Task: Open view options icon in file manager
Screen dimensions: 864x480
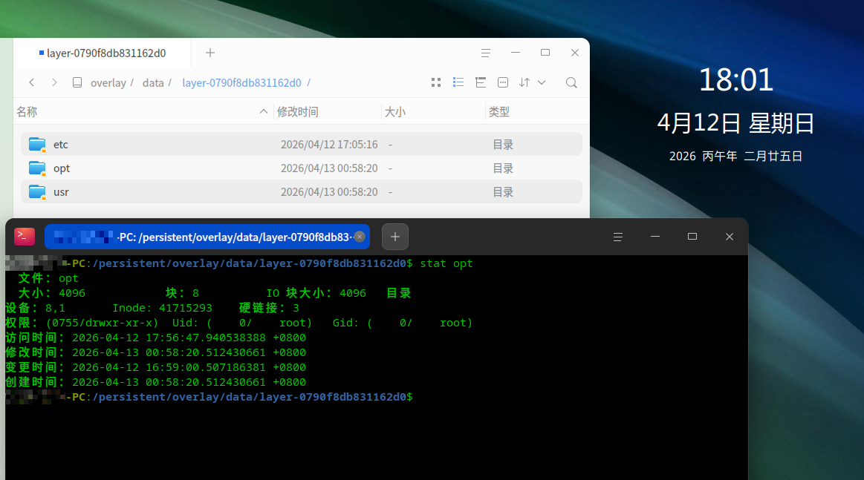Action: (502, 82)
